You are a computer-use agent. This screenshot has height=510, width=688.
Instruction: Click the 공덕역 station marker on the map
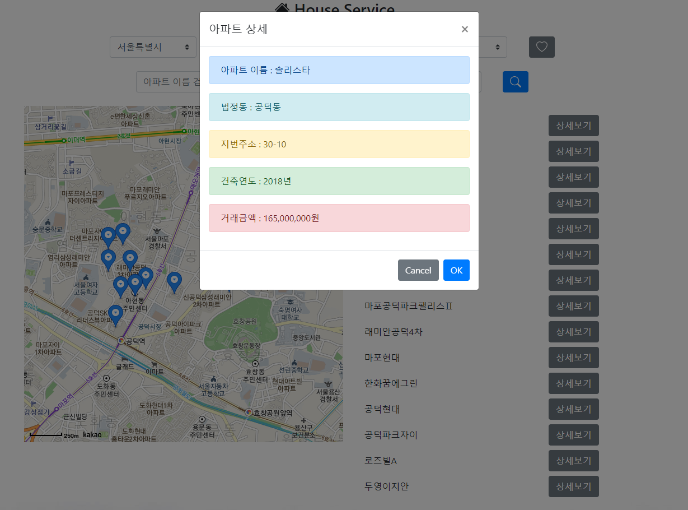(x=120, y=340)
